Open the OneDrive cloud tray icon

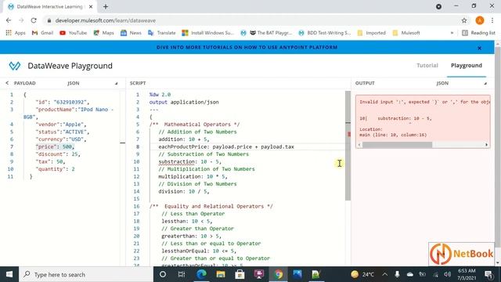(410, 274)
